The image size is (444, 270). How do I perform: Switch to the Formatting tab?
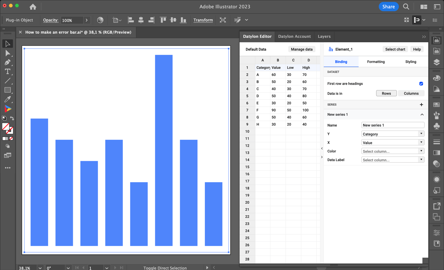pyautogui.click(x=376, y=62)
